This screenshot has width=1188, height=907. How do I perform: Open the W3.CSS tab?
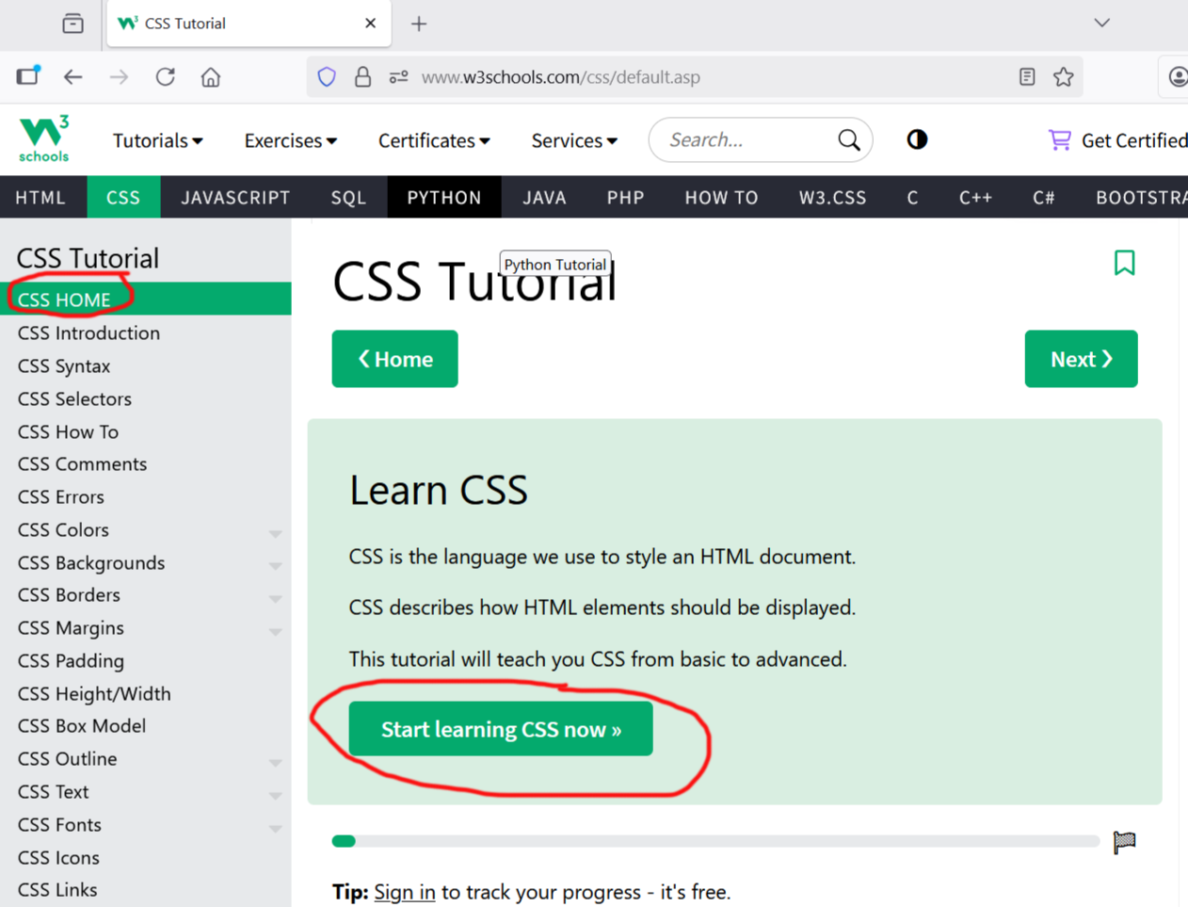pos(833,197)
